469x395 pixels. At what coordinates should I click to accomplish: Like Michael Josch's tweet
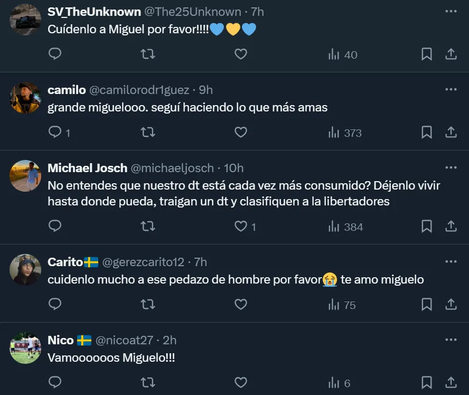pyautogui.click(x=241, y=226)
